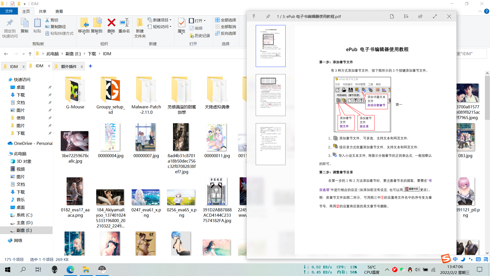Pin the preview window
The image size is (490, 276).
(x=268, y=16)
